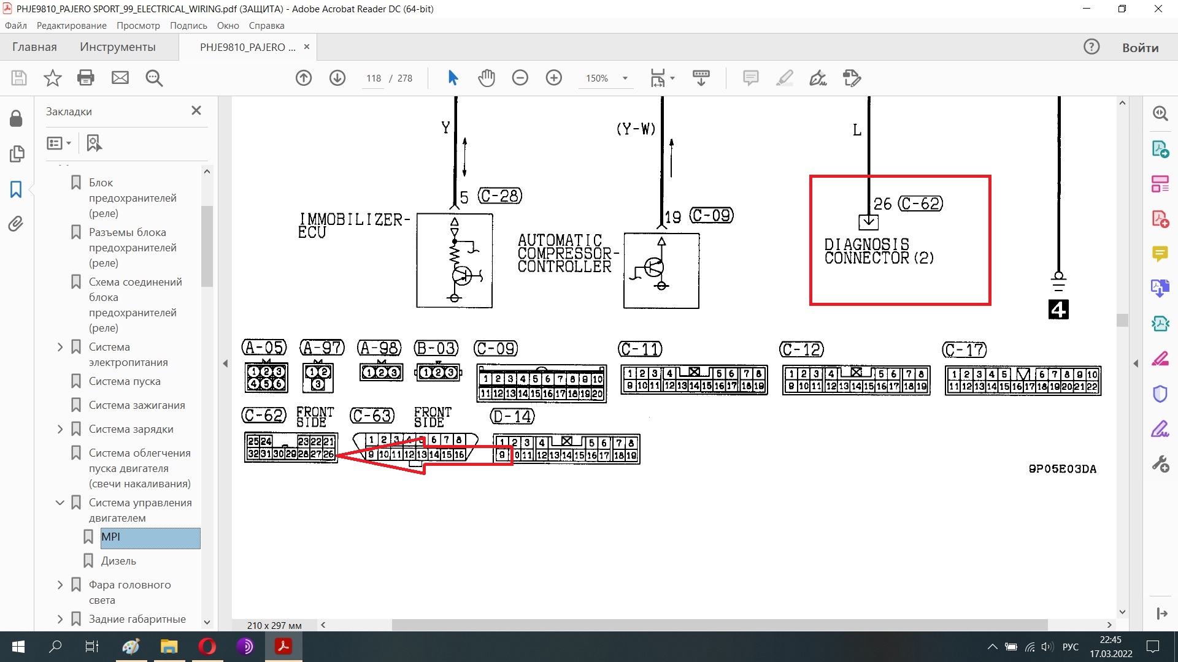Open the Система зажигания bookmark
Image resolution: width=1178 pixels, height=662 pixels.
tap(137, 405)
